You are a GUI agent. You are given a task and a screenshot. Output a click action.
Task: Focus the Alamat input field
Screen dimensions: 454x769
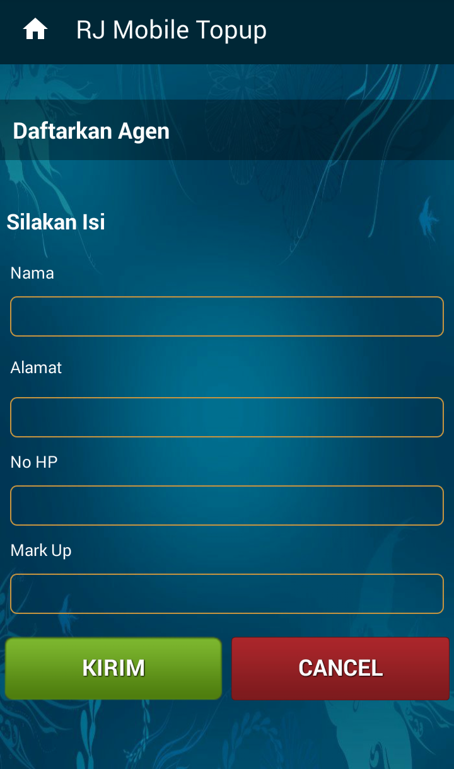(x=227, y=417)
